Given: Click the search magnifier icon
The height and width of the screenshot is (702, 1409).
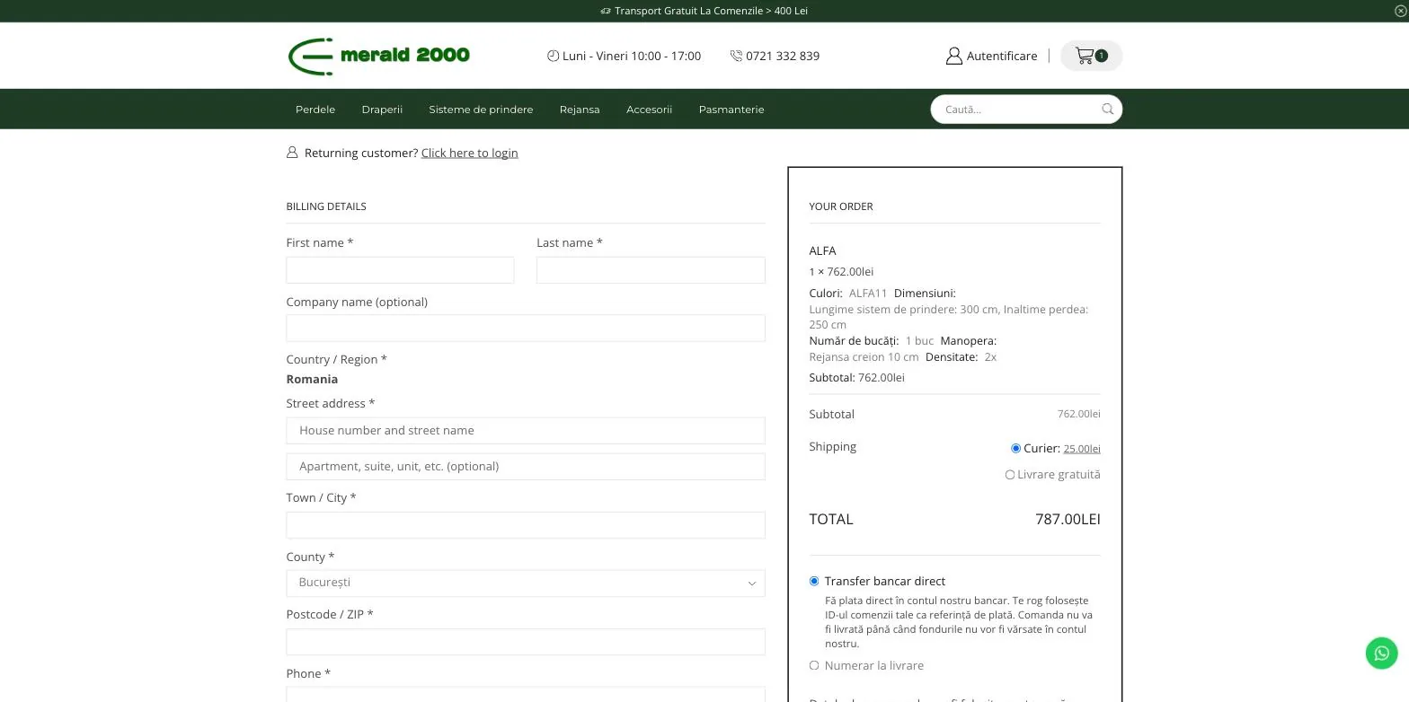Looking at the screenshot, I should point(1107,110).
